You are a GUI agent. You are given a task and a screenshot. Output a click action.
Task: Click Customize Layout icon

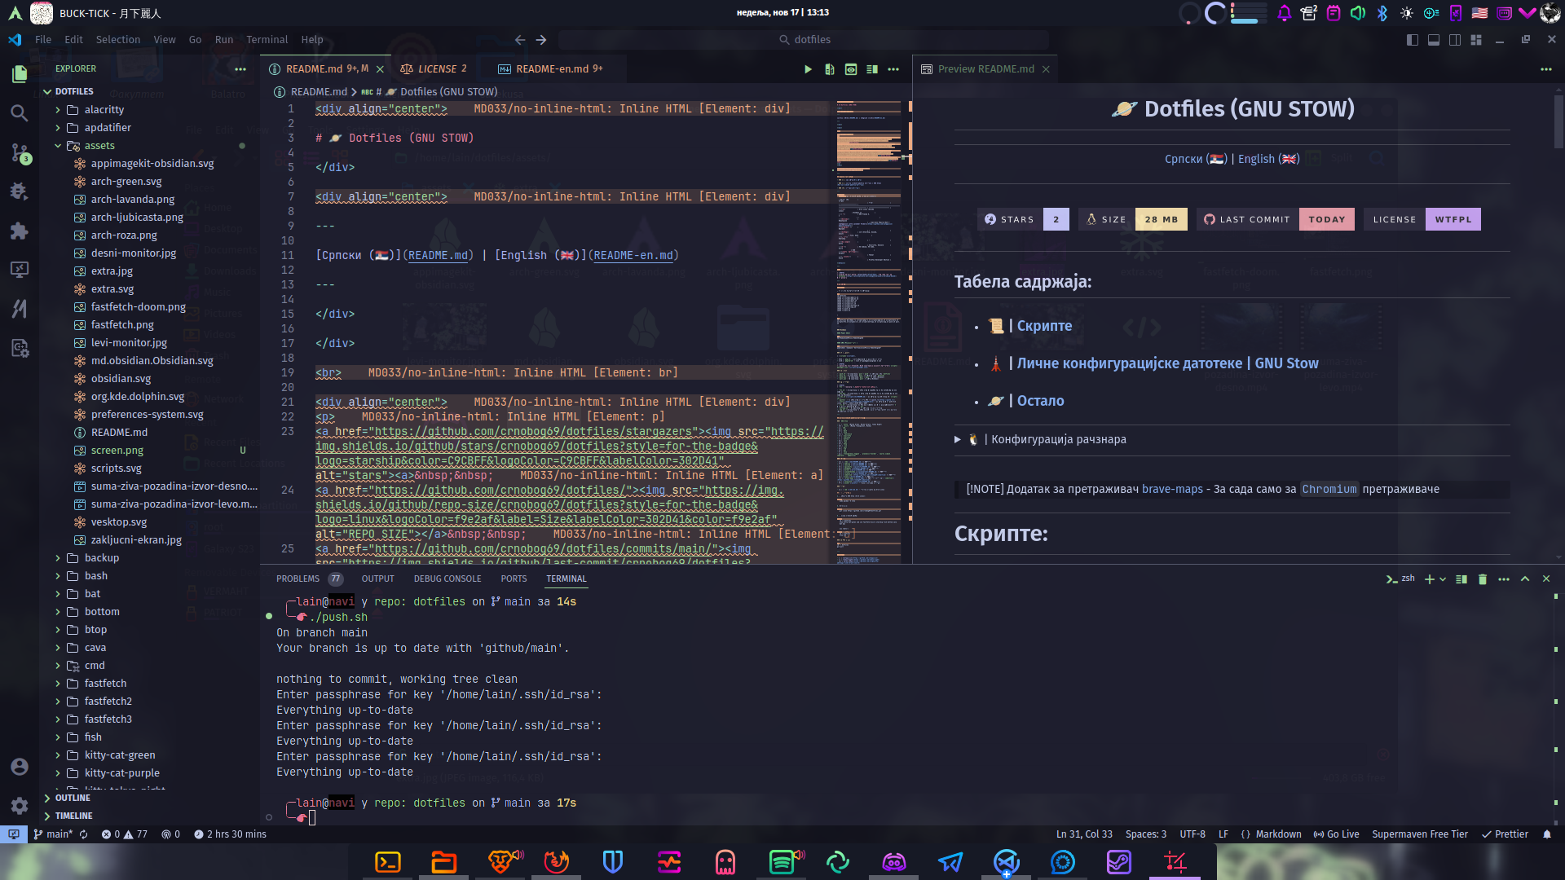(1476, 40)
